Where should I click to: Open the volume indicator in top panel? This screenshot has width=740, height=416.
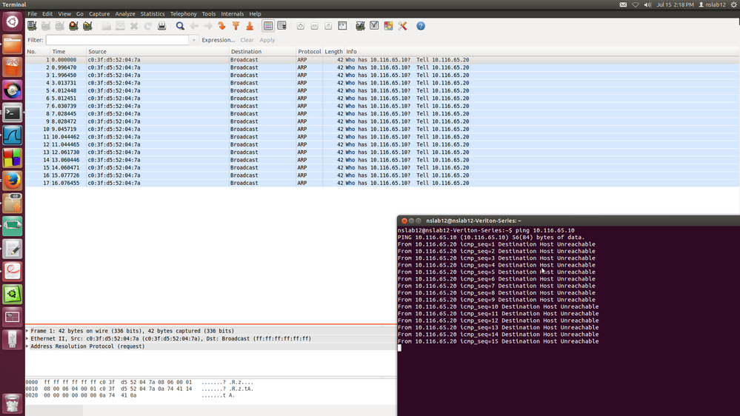tap(647, 4)
